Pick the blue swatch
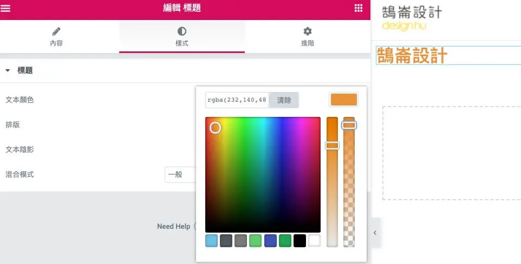This screenshot has width=521, height=264. 270,241
